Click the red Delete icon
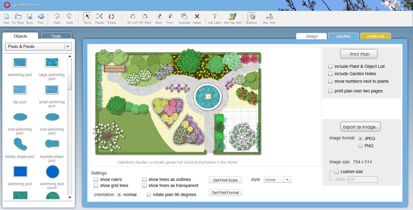Image resolution: width=413 pixels, height=210 pixels. [x=197, y=17]
